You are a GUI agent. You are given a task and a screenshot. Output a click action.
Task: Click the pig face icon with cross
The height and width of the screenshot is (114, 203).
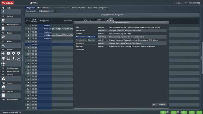pos(3,59)
